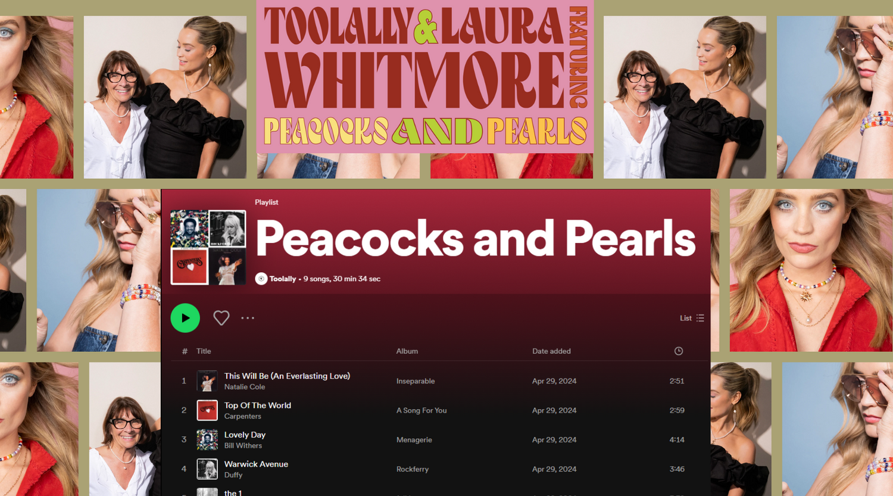Screen dimensions: 893x496
Task: Click the clock duration column icon
Action: pyautogui.click(x=678, y=351)
